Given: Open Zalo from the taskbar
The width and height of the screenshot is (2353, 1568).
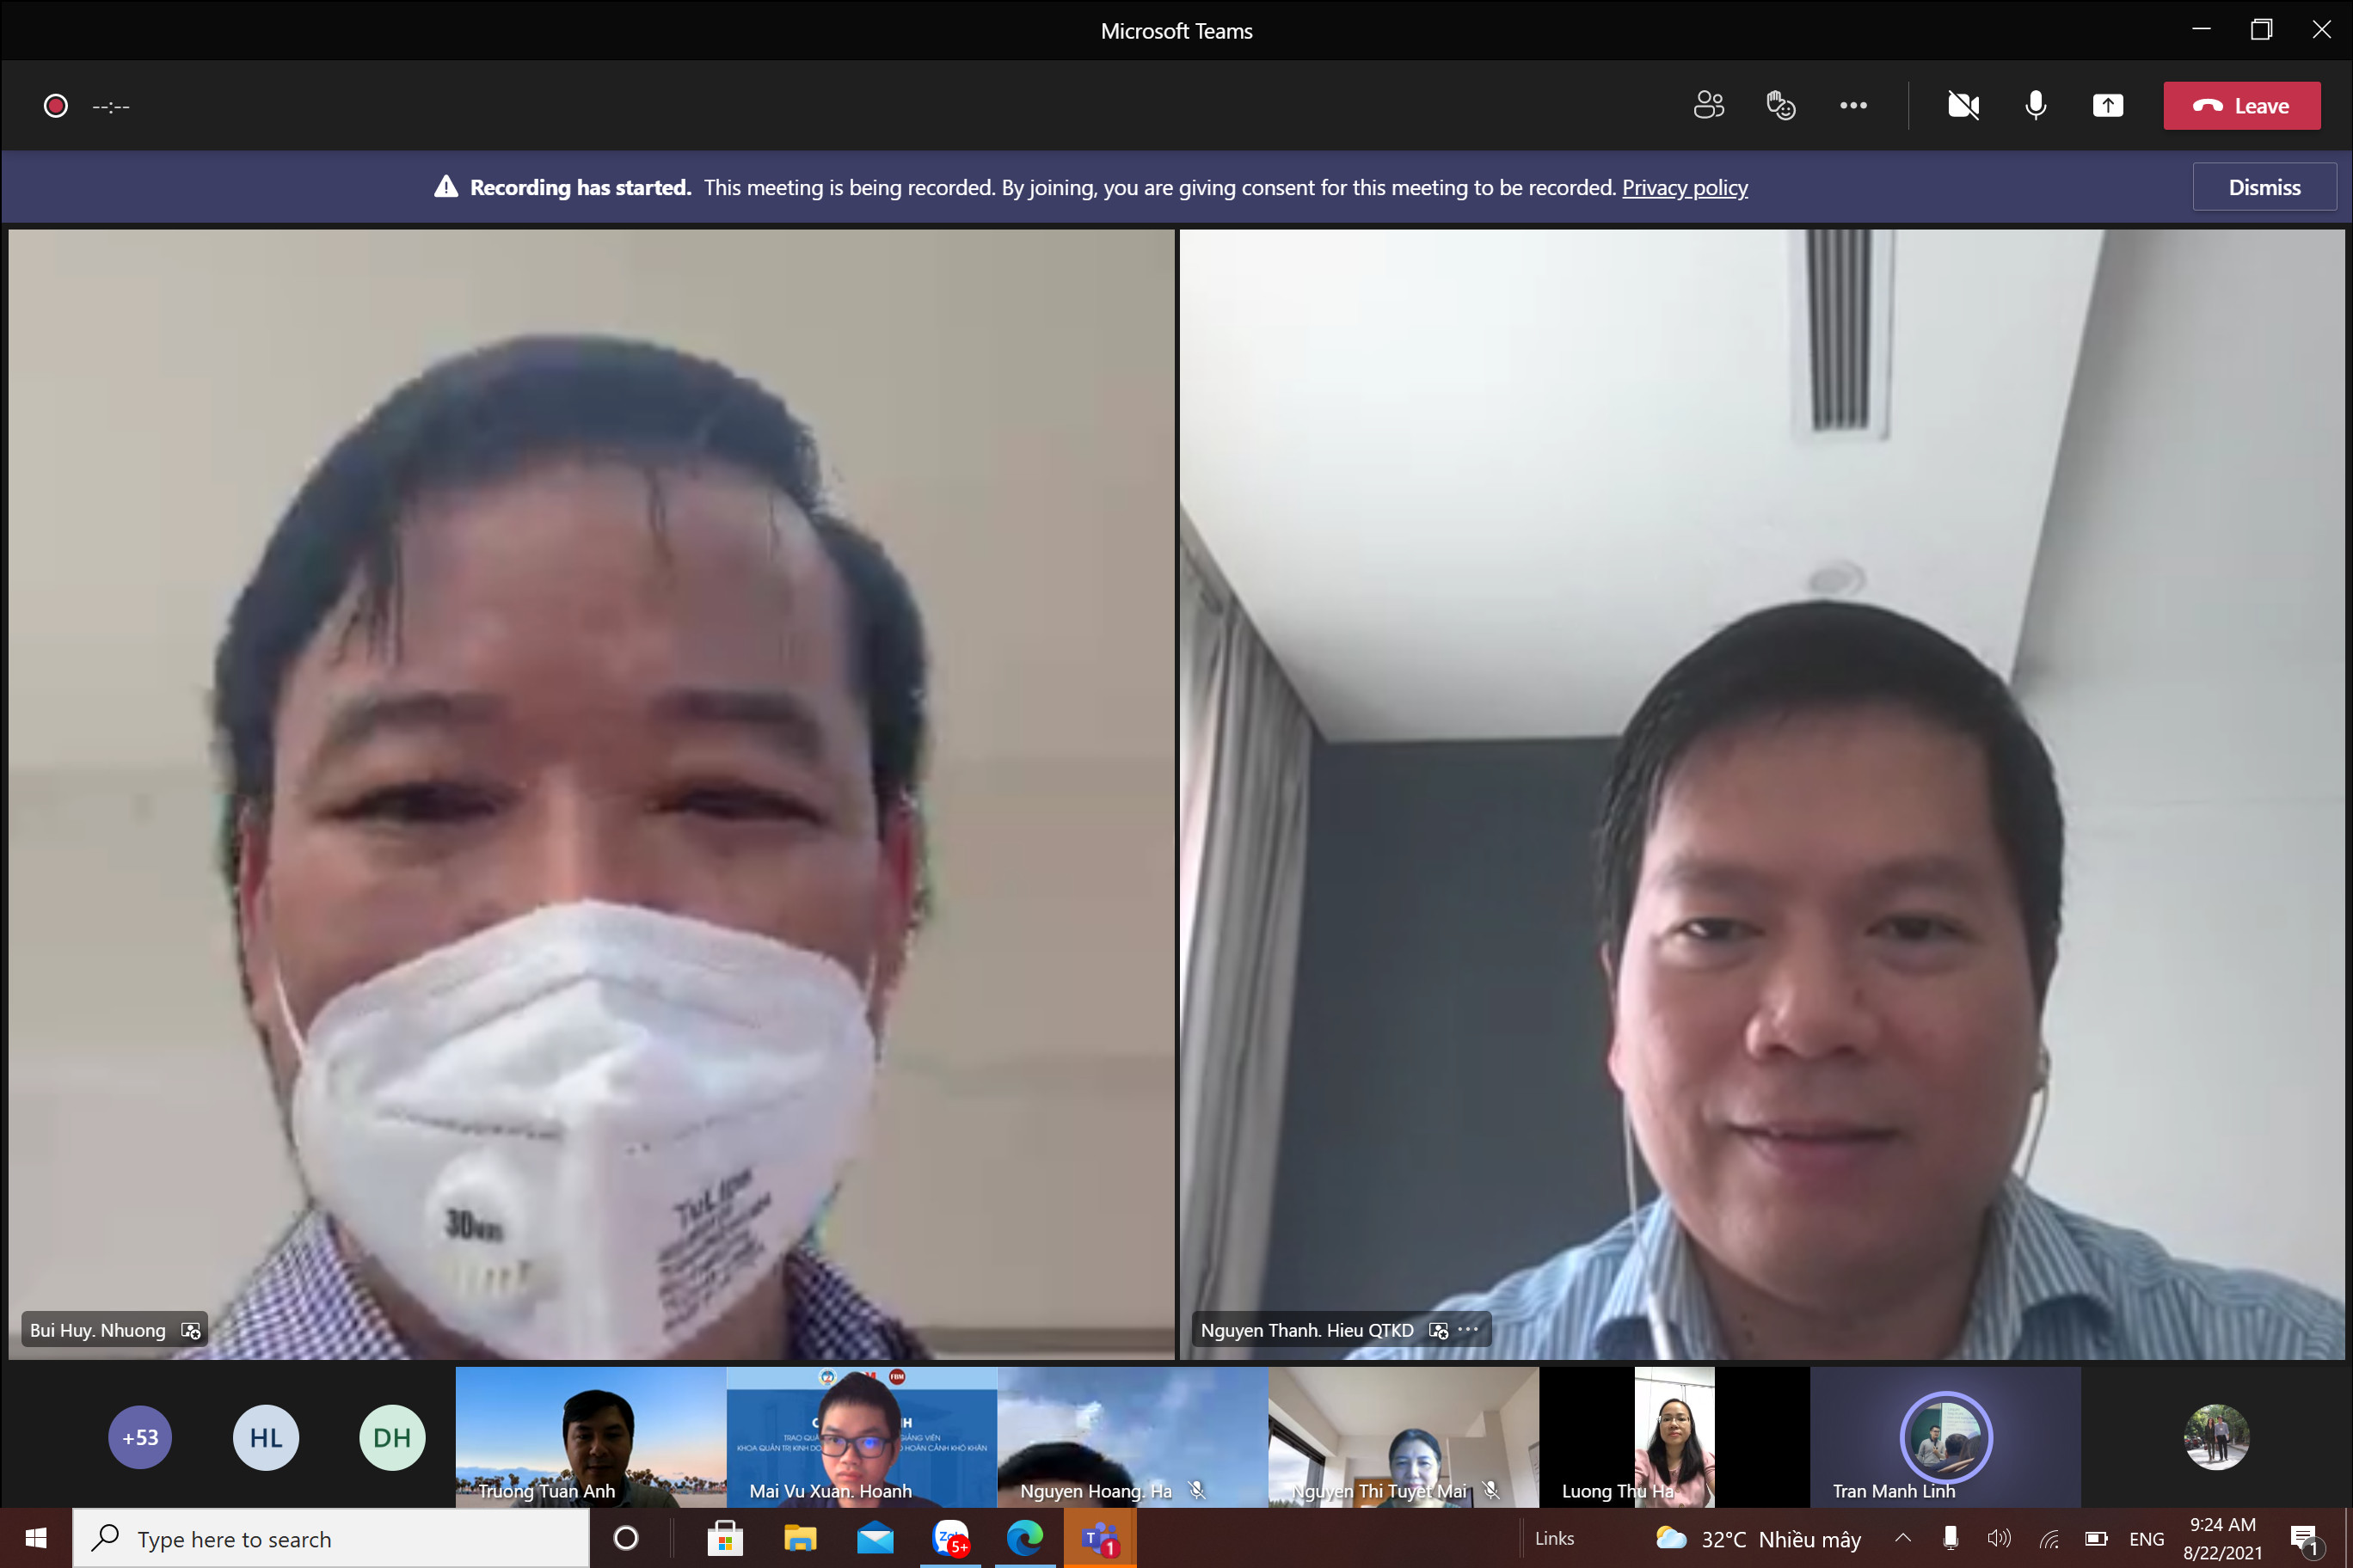Looking at the screenshot, I should (x=949, y=1538).
